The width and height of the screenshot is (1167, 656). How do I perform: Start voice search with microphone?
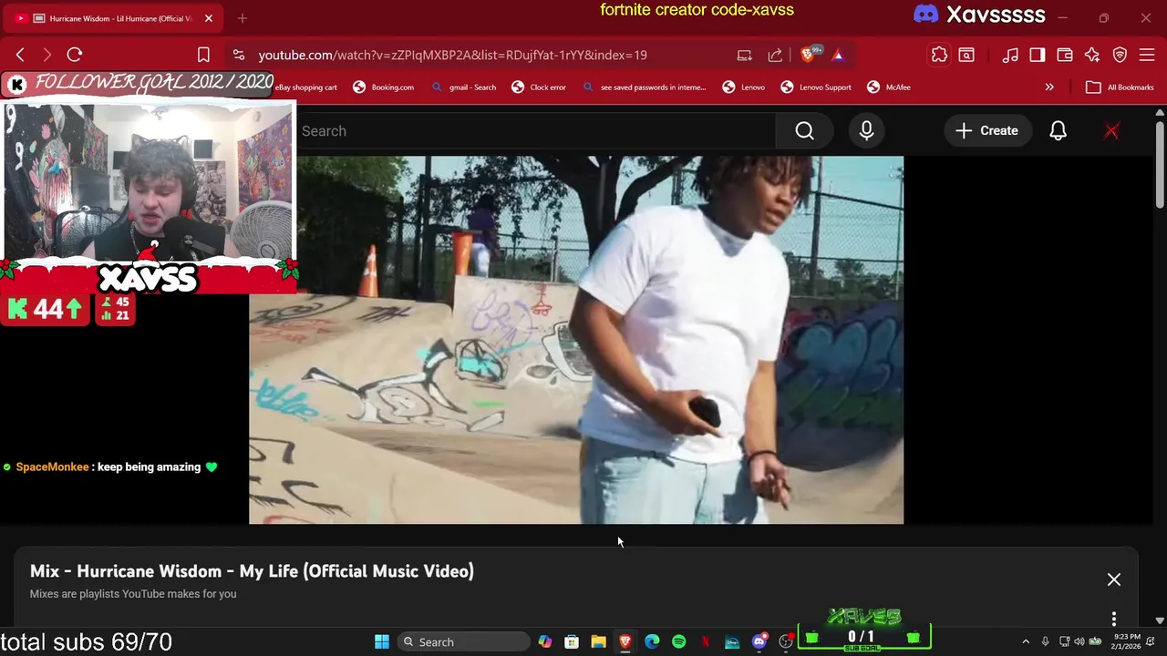coord(866,131)
